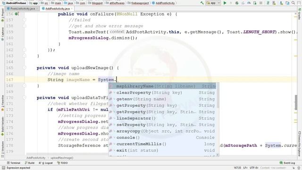The height and width of the screenshot is (170, 302).
Task: Select console() suggestion
Action: (162, 137)
